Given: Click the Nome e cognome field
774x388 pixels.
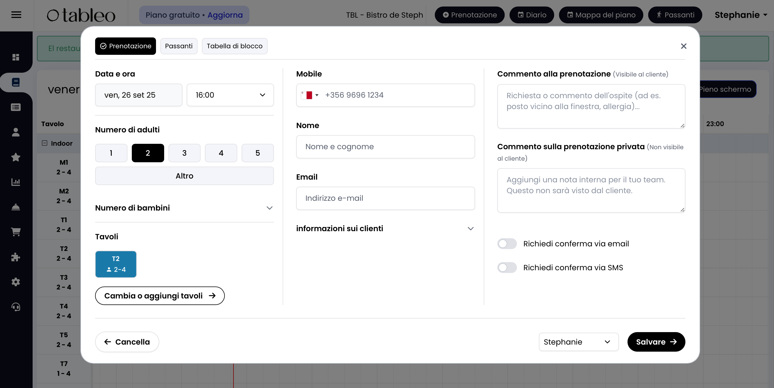Looking at the screenshot, I should (385, 147).
